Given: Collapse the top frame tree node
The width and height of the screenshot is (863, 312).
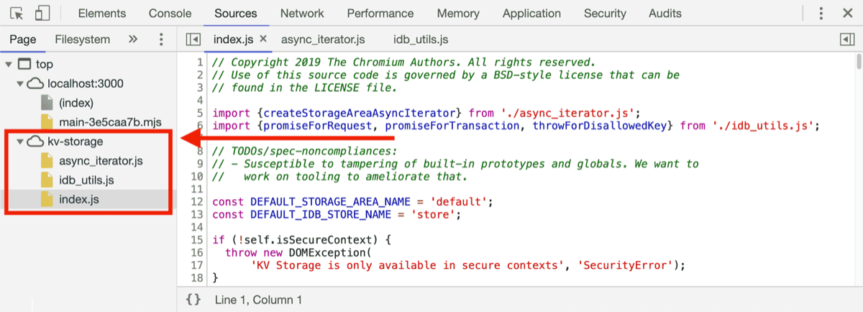Looking at the screenshot, I should 9,65.
